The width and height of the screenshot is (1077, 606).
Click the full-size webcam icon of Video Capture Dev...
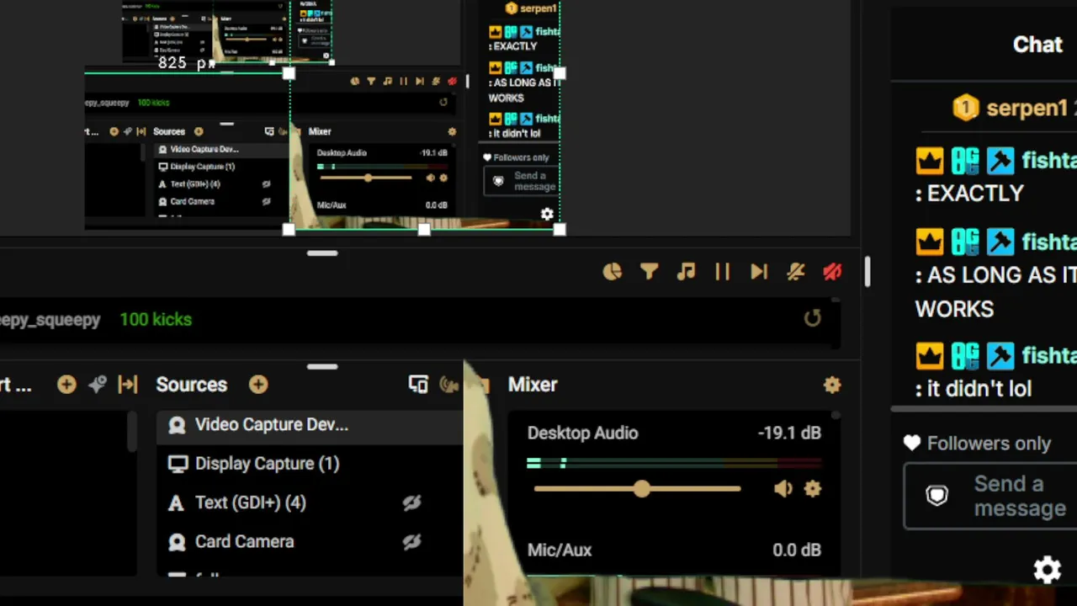pyautogui.click(x=177, y=425)
